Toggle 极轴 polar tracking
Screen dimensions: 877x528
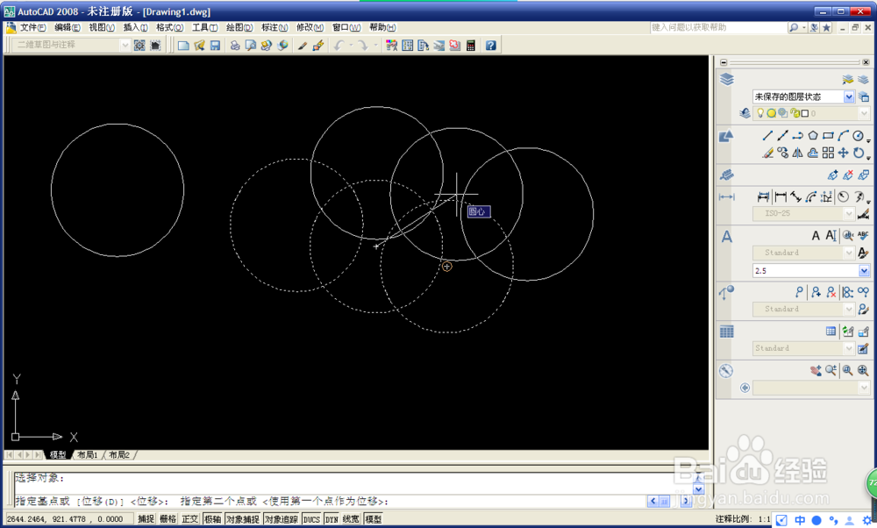tap(212, 519)
